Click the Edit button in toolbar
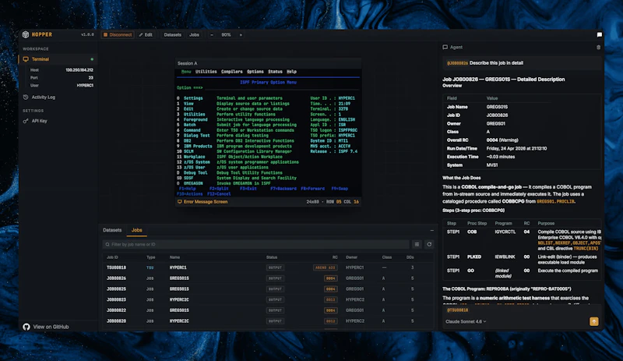 (146, 34)
